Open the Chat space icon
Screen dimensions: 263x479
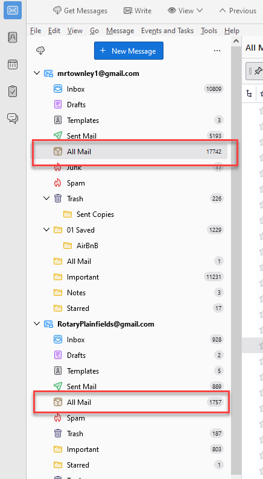click(13, 118)
